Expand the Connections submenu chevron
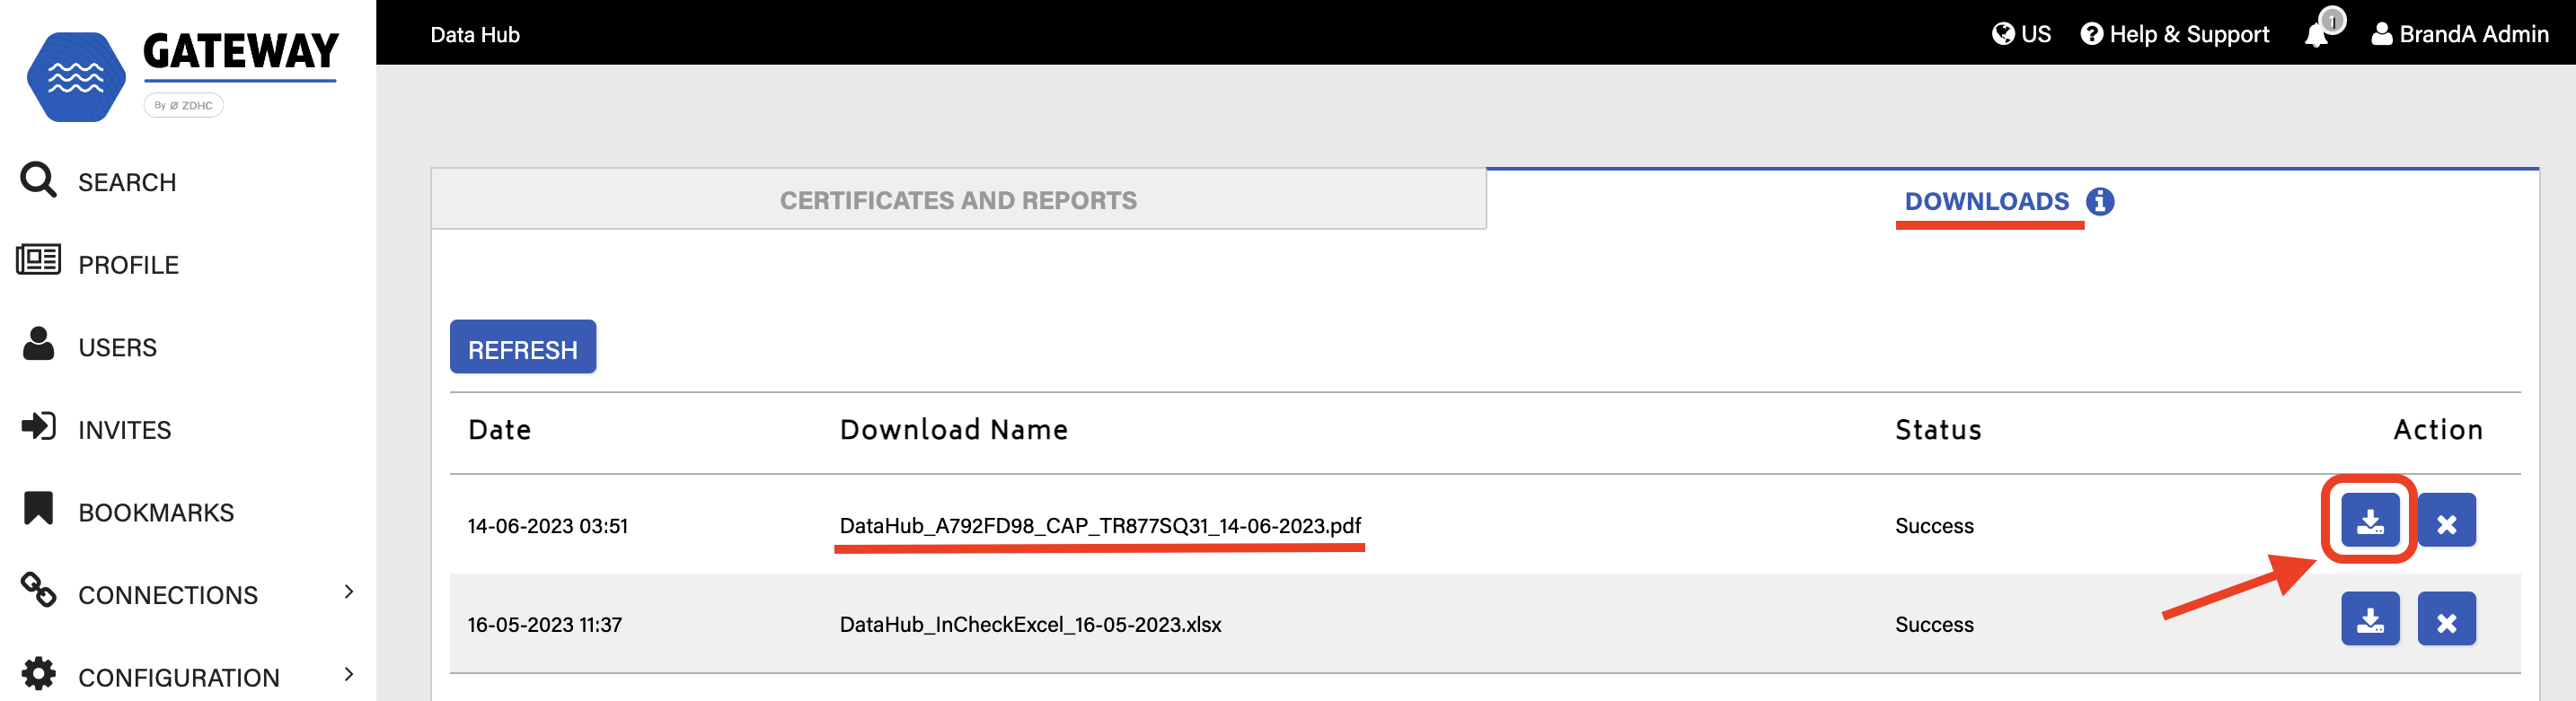This screenshot has width=2576, height=701. (348, 592)
